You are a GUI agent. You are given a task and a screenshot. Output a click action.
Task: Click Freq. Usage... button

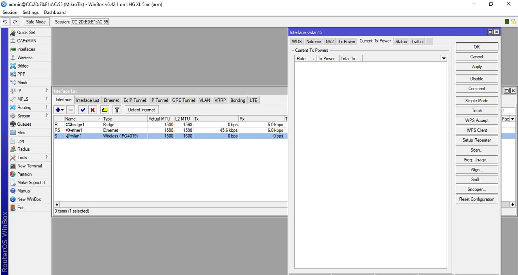[x=477, y=160]
